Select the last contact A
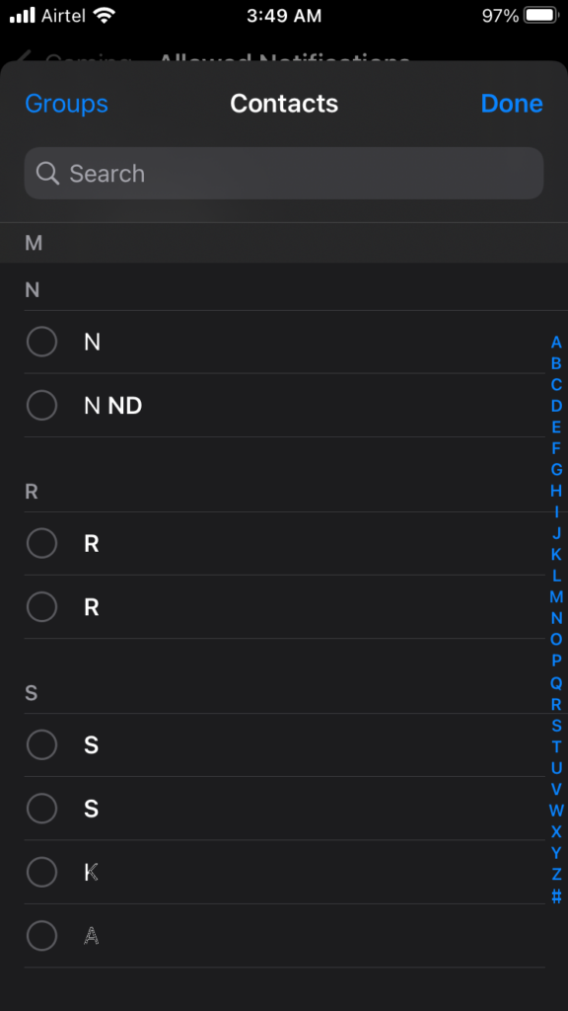Image resolution: width=568 pixels, height=1011 pixels. coord(284,936)
